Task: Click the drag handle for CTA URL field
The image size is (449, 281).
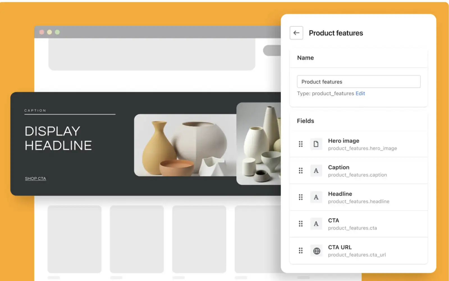Action: point(301,250)
